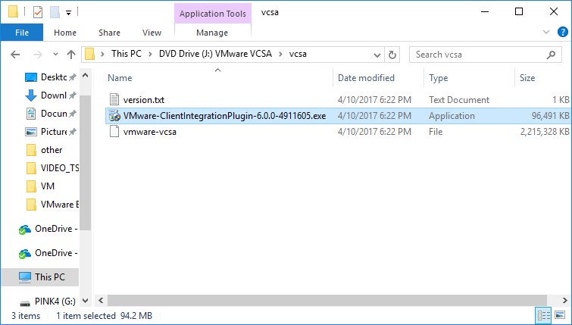Click the Application type cell
Viewport: 572px width, 325px height.
(452, 116)
